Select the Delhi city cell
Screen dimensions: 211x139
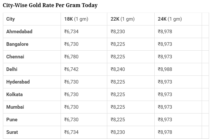12,69
